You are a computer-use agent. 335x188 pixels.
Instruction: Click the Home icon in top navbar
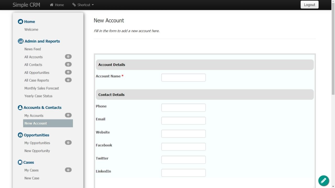pos(52,5)
